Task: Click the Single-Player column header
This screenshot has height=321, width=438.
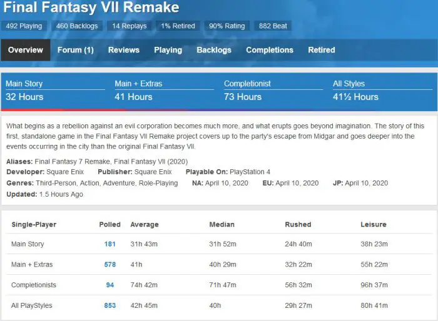Action: (x=34, y=224)
